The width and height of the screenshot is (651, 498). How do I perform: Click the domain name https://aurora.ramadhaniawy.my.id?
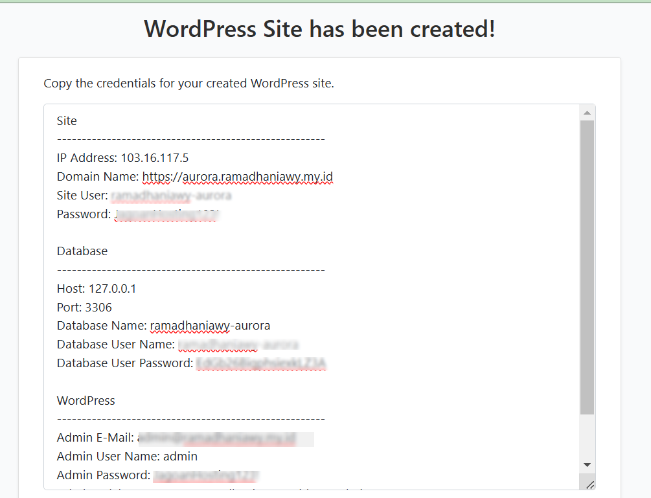238,177
